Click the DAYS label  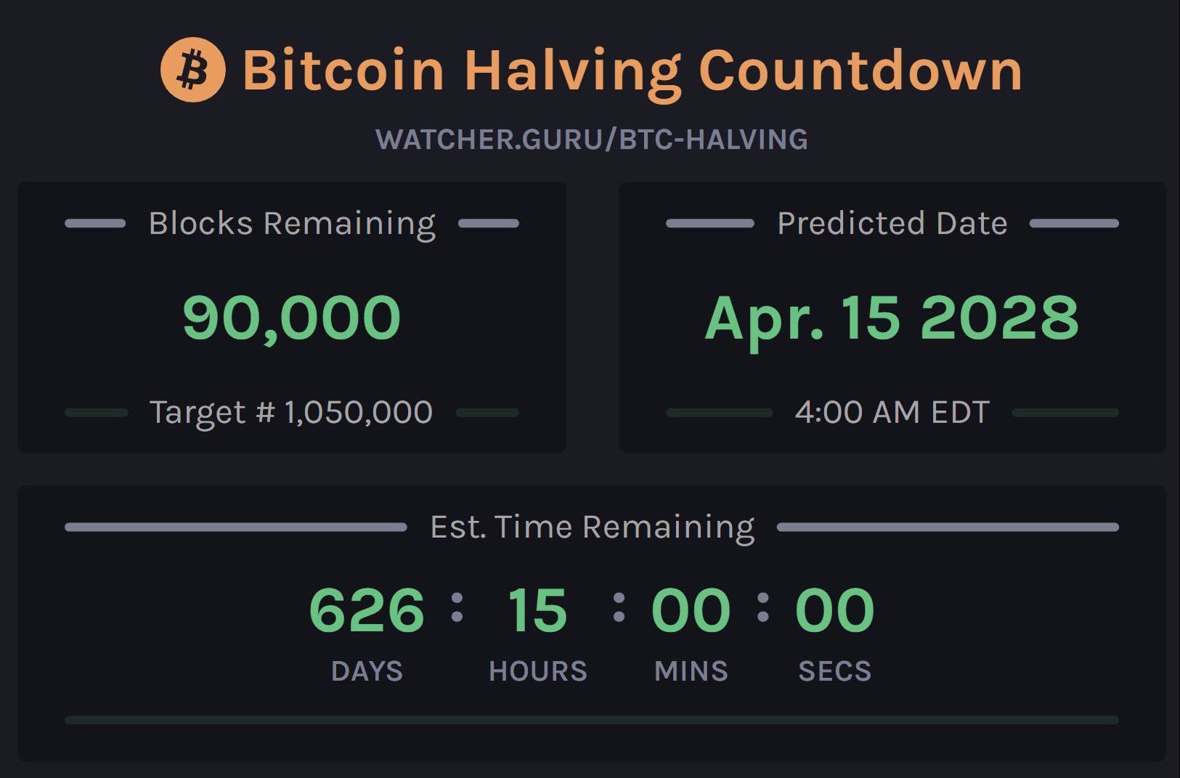(367, 671)
